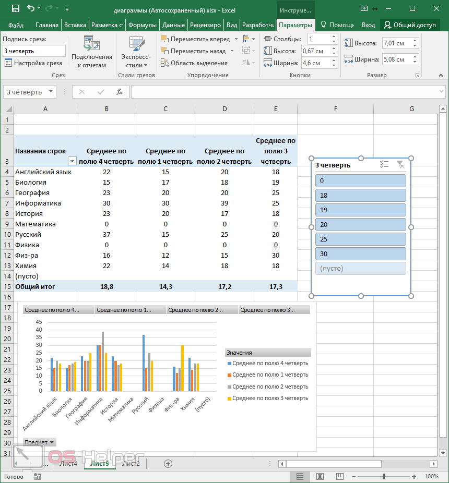
Task: Toggle slicer item 25
Action: click(360, 239)
